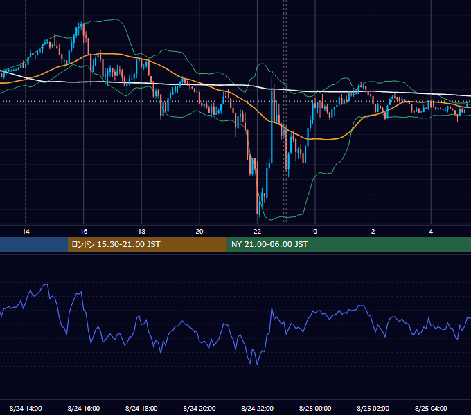Screen dimensions: 471x415
Task: Select the London 15:30-21:00 JST session bar
Action: [x=147, y=244]
